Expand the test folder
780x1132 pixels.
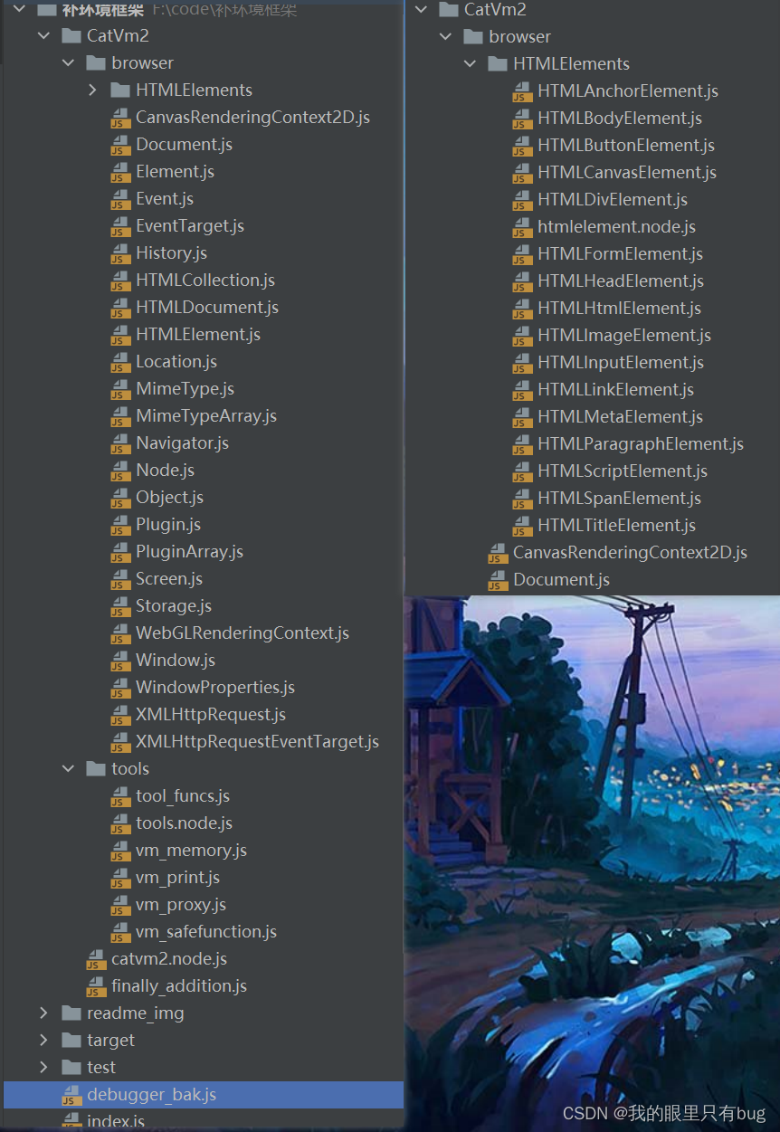pyautogui.click(x=43, y=1068)
